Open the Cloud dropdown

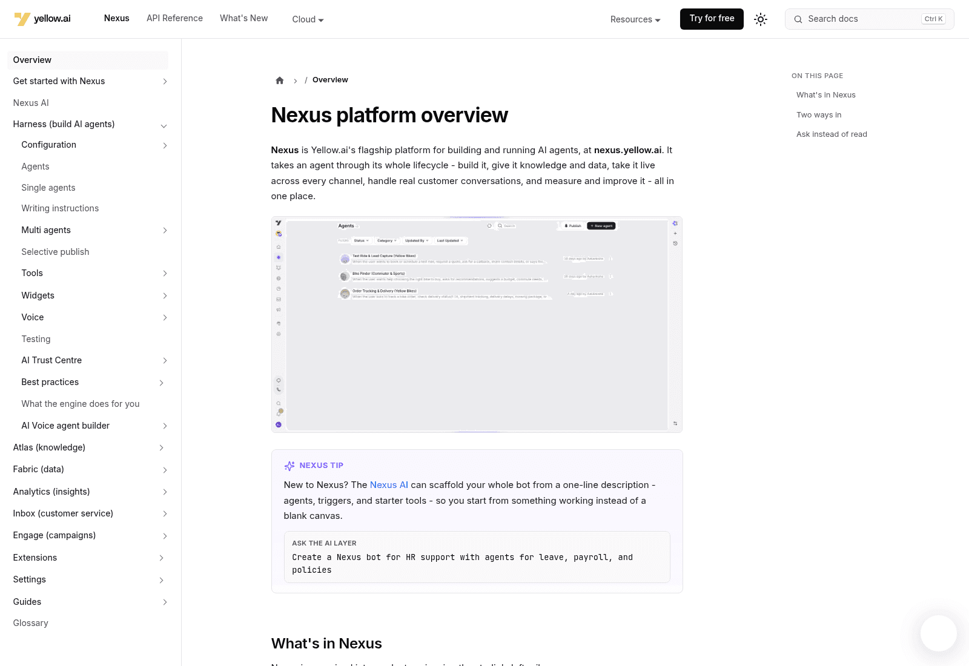tap(308, 19)
